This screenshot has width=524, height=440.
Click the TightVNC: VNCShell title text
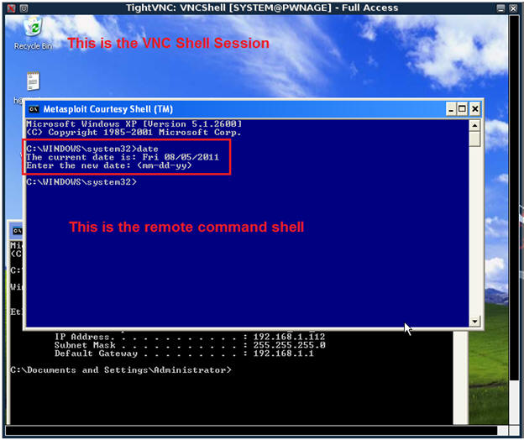(x=262, y=8)
